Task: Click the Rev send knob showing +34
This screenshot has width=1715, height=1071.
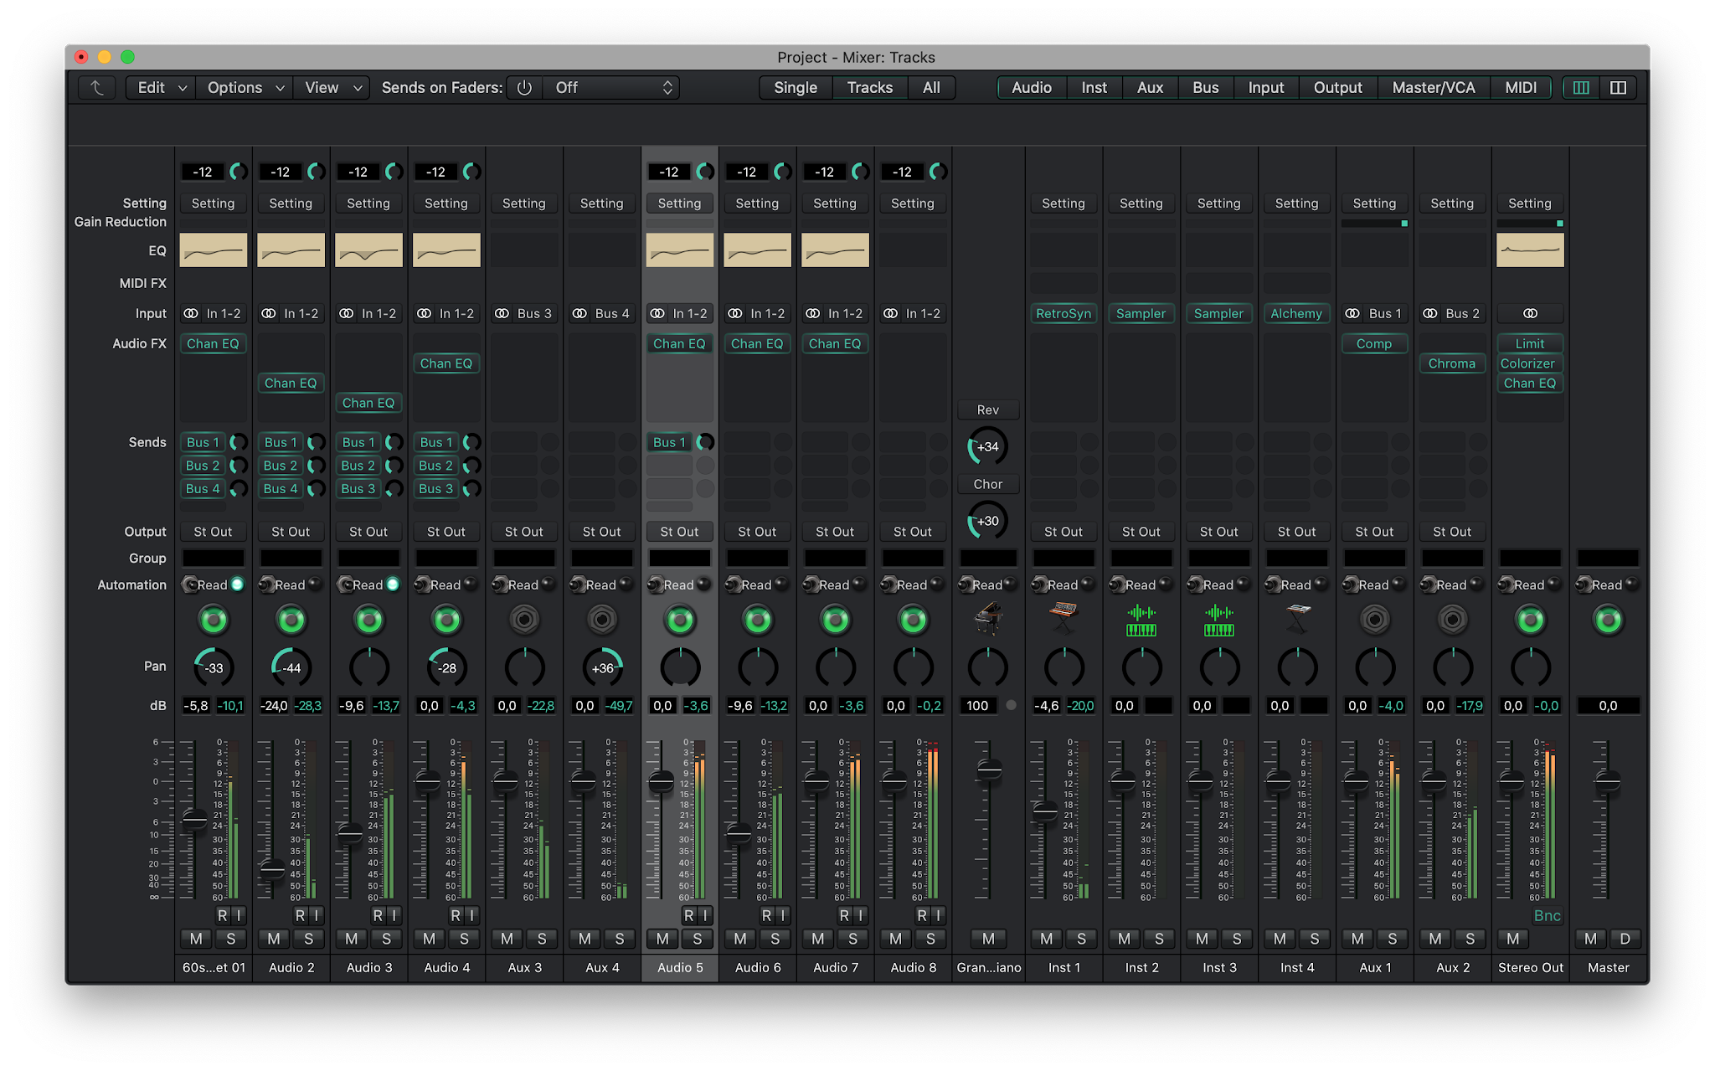Action: [988, 446]
